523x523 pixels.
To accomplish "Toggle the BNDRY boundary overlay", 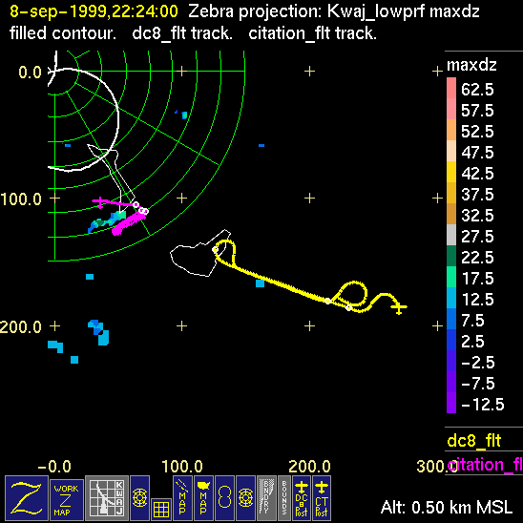I will (x=266, y=498).
